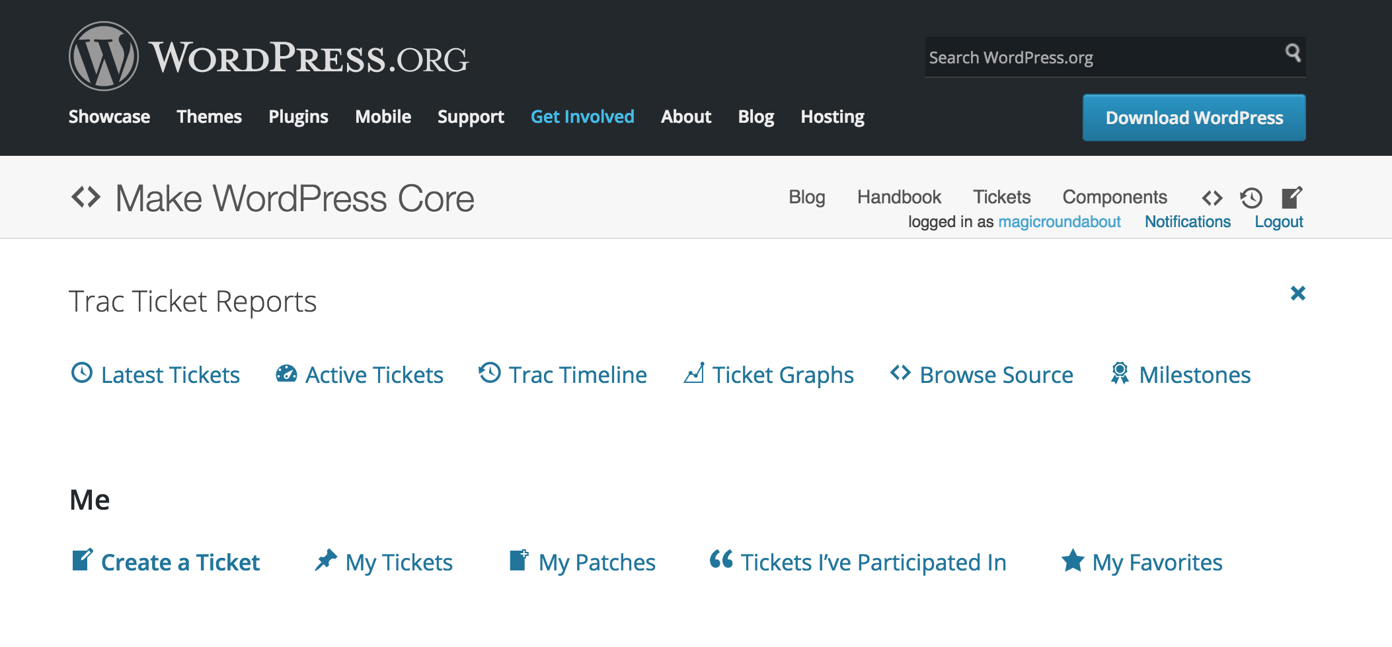Click the Logout link
Image resolution: width=1392 pixels, height=647 pixels.
coord(1279,222)
